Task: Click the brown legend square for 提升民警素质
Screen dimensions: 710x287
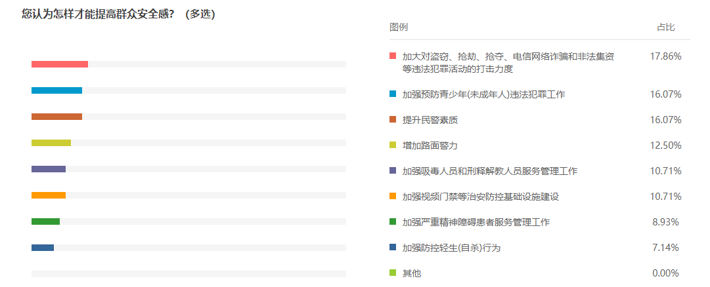Action: tap(393, 120)
